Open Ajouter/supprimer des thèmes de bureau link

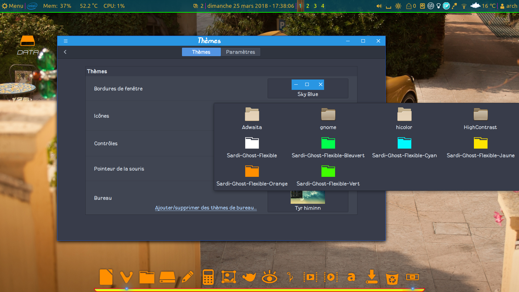point(206,208)
